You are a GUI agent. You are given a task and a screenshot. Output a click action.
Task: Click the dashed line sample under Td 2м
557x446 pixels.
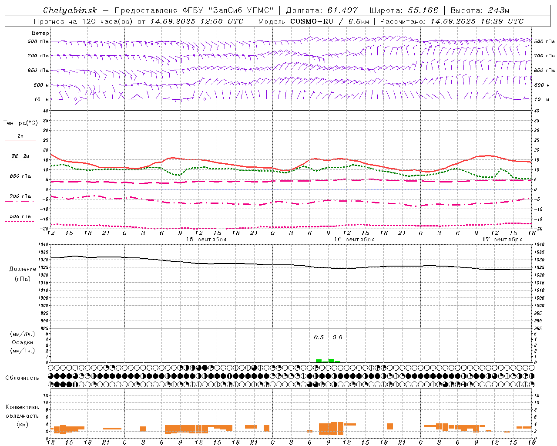(19, 161)
